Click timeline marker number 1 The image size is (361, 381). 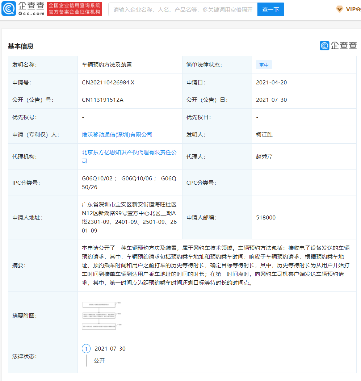pyautogui.click(x=86, y=349)
